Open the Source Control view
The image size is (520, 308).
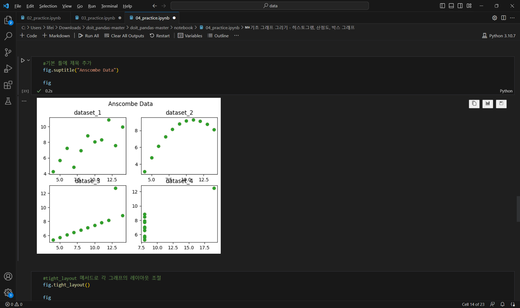[x=8, y=52]
